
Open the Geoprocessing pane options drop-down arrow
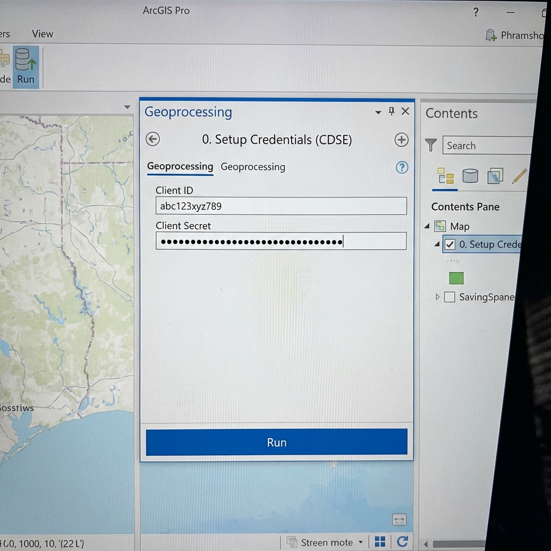click(x=378, y=112)
